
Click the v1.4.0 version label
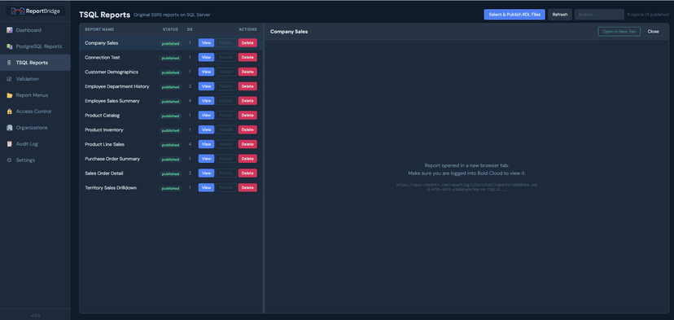point(35,315)
